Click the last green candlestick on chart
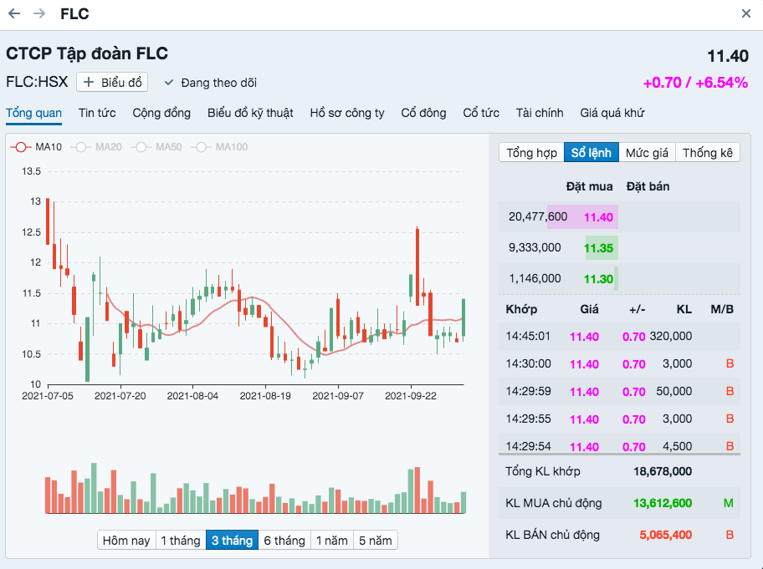Screen dimensions: 763x569 tap(463, 318)
